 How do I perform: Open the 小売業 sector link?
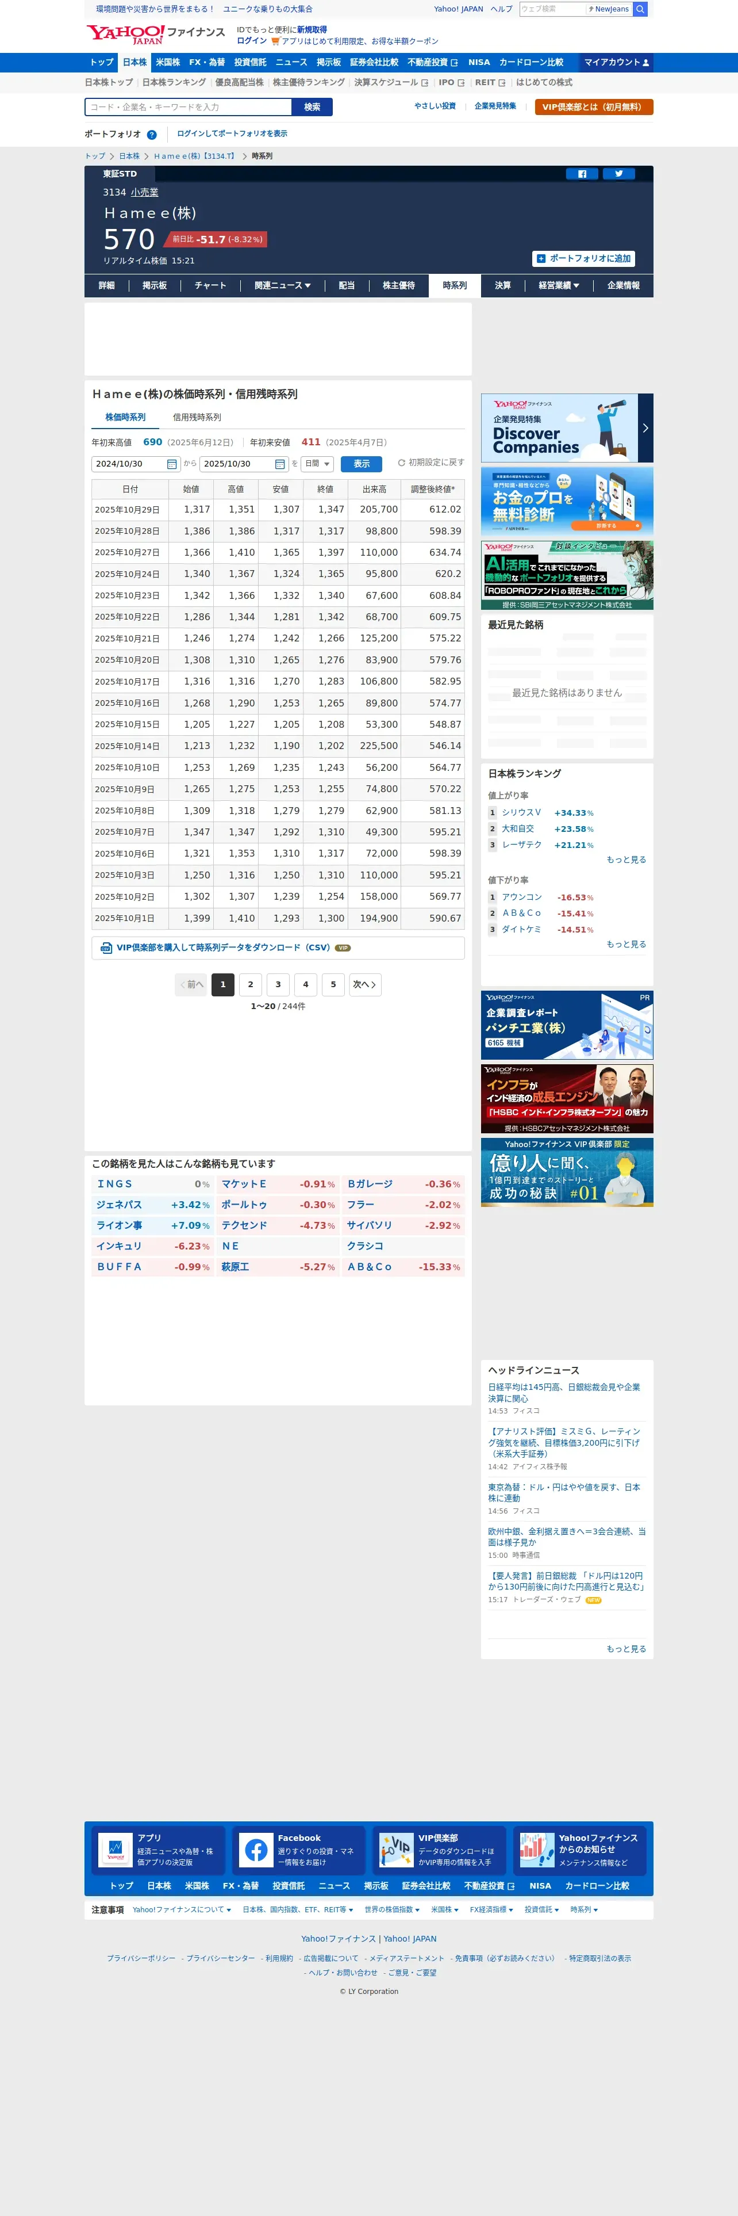click(144, 193)
